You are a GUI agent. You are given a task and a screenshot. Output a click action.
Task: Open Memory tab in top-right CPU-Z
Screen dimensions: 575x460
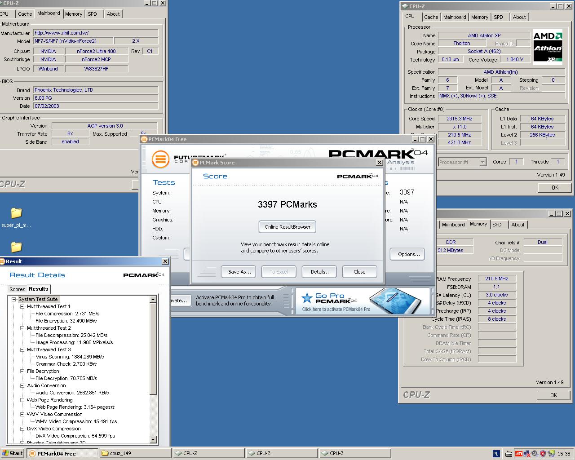click(480, 17)
